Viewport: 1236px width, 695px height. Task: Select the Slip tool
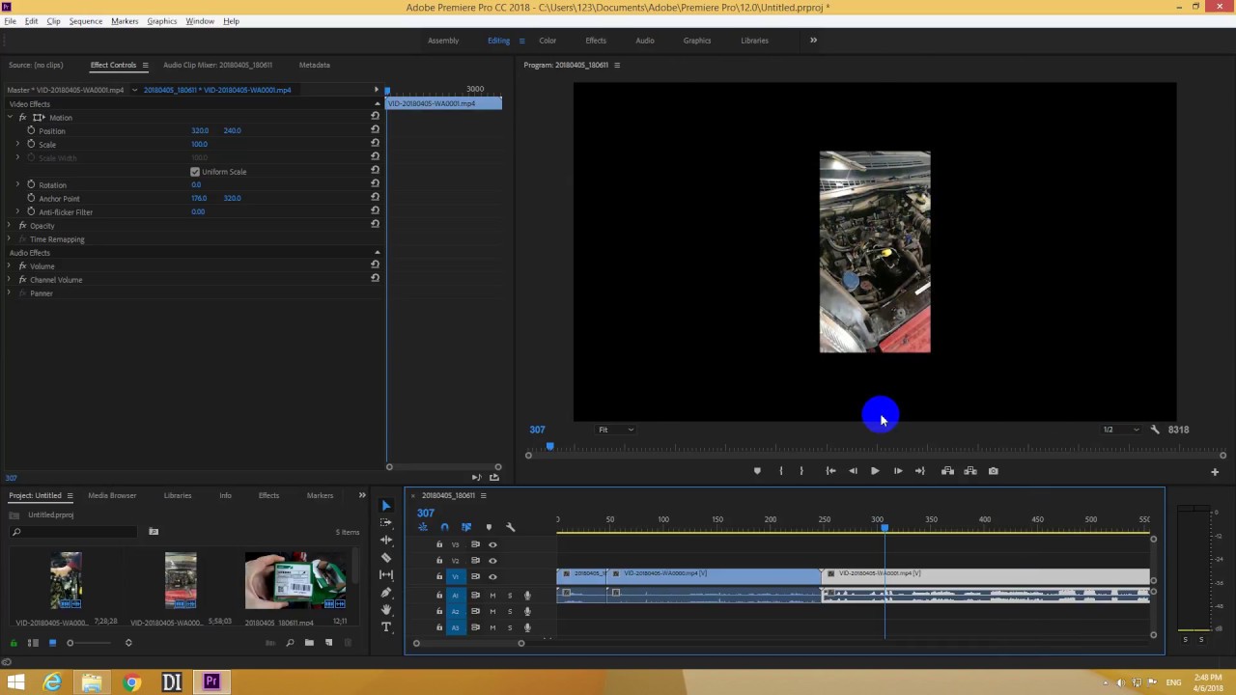tap(386, 575)
